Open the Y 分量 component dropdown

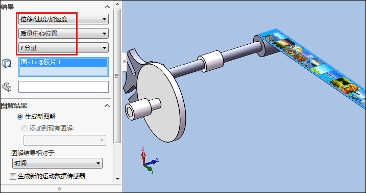(63, 48)
